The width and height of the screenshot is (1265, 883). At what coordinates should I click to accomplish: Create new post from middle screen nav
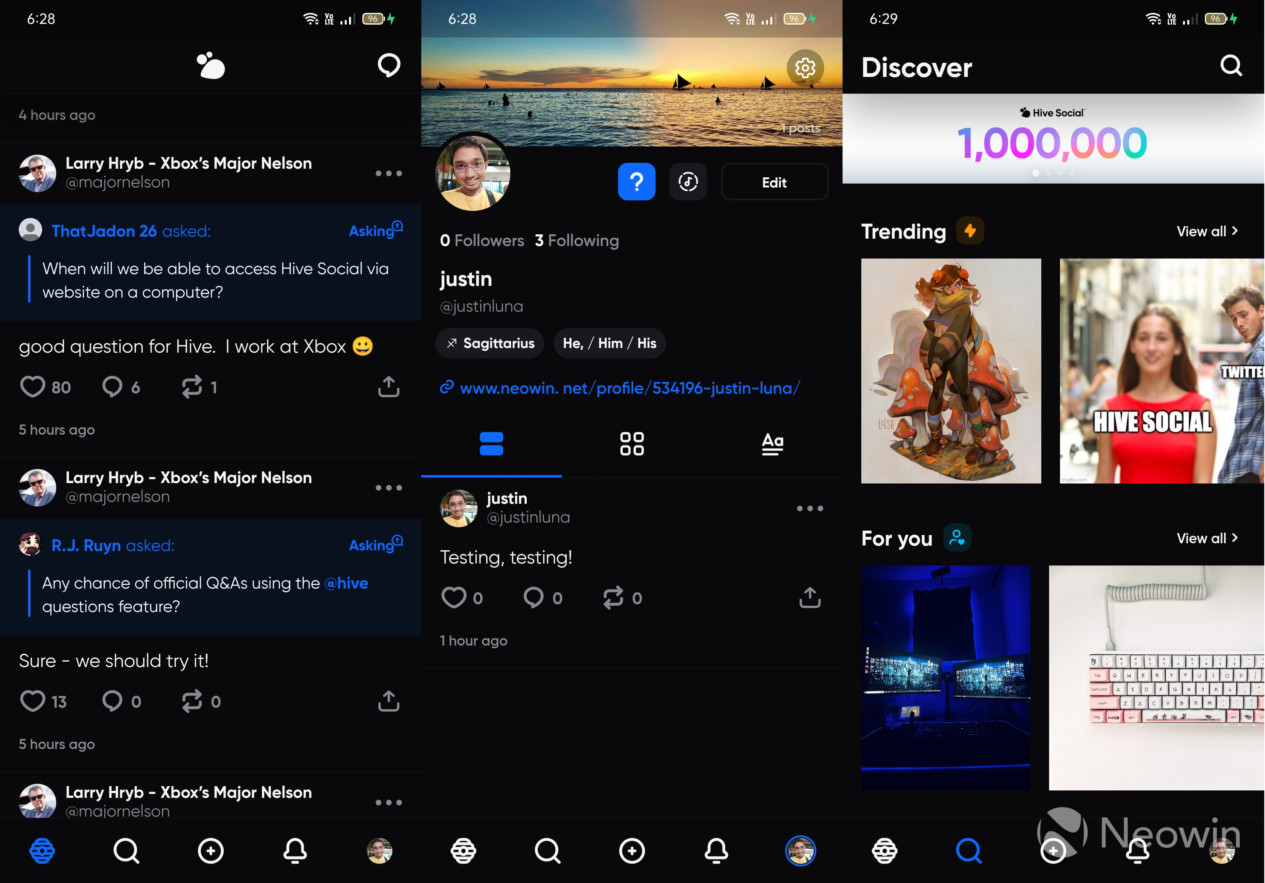(x=632, y=851)
